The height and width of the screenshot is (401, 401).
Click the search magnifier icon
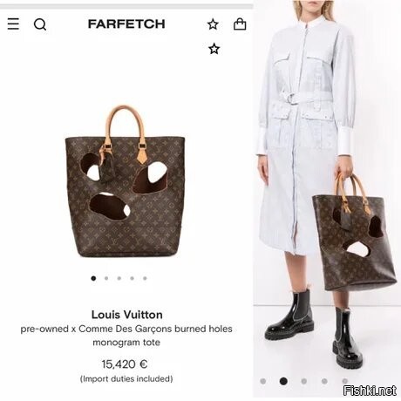pos(40,24)
